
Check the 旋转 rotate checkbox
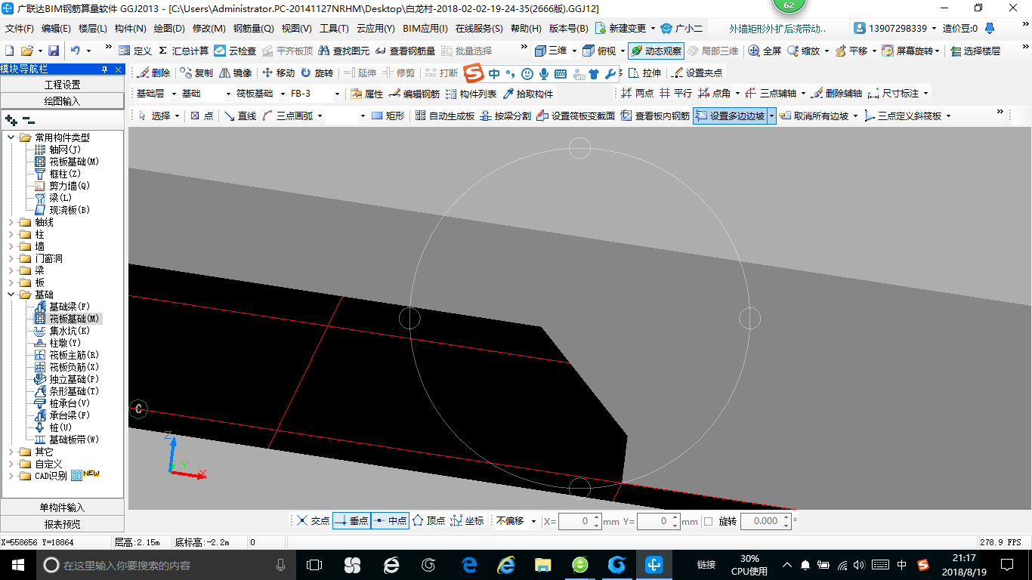click(x=708, y=521)
